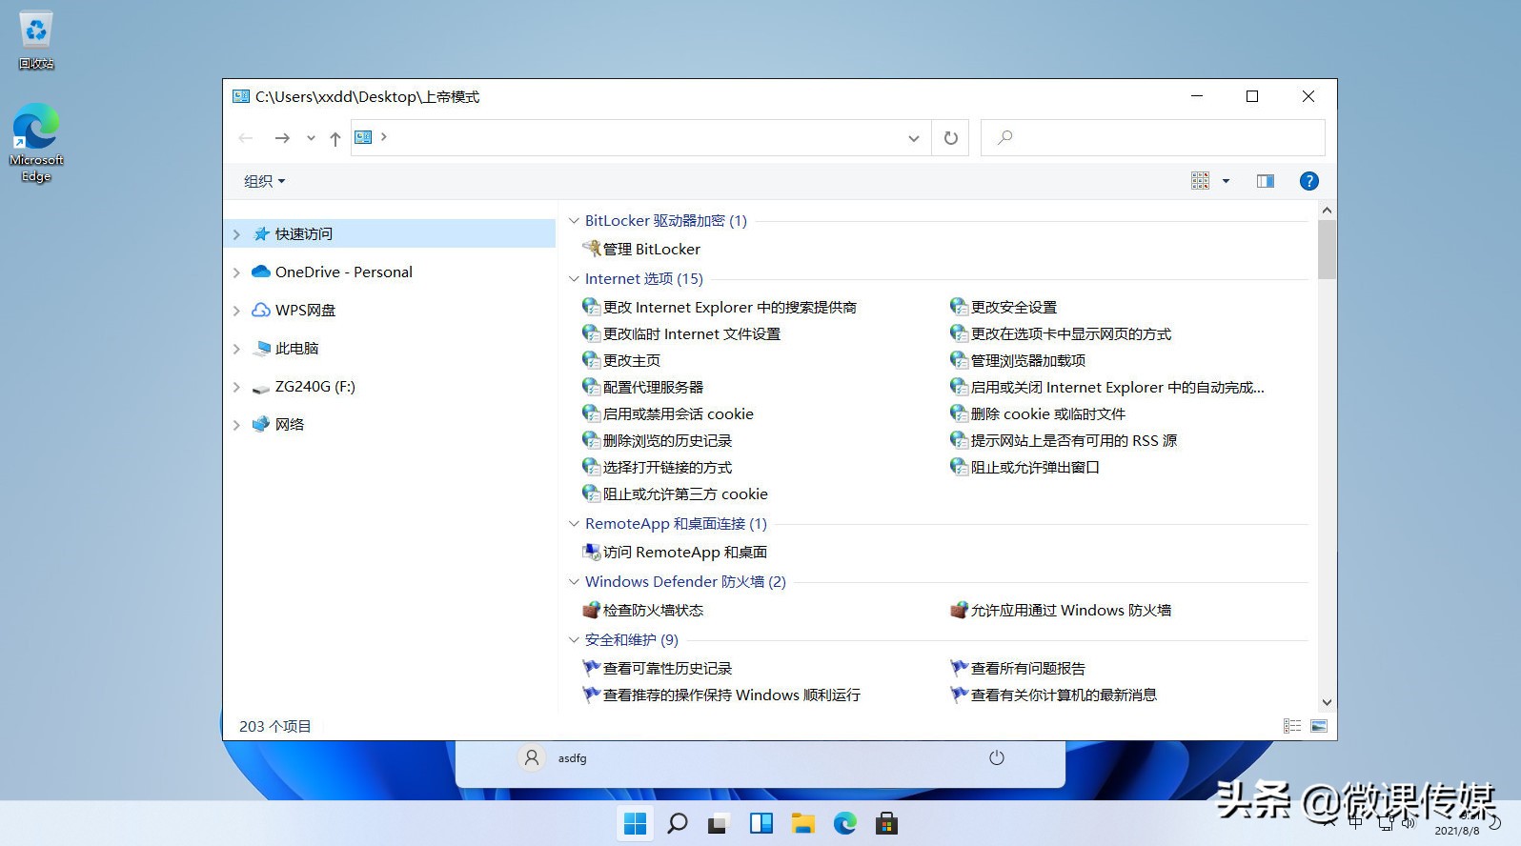Open 管理浏览器加载项 link
The image size is (1521, 846).
[x=1018, y=360]
